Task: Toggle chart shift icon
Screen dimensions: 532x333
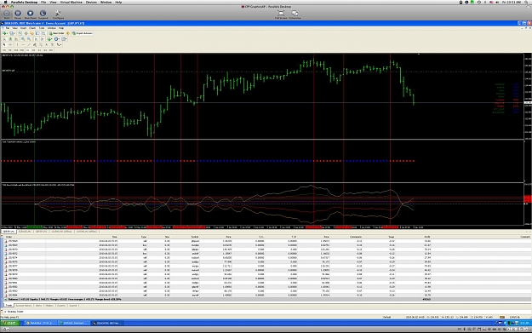Action: 42,39
